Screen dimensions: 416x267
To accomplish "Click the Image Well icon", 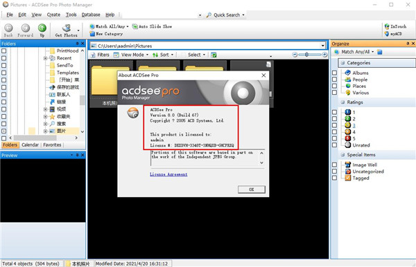I will tap(348, 165).
